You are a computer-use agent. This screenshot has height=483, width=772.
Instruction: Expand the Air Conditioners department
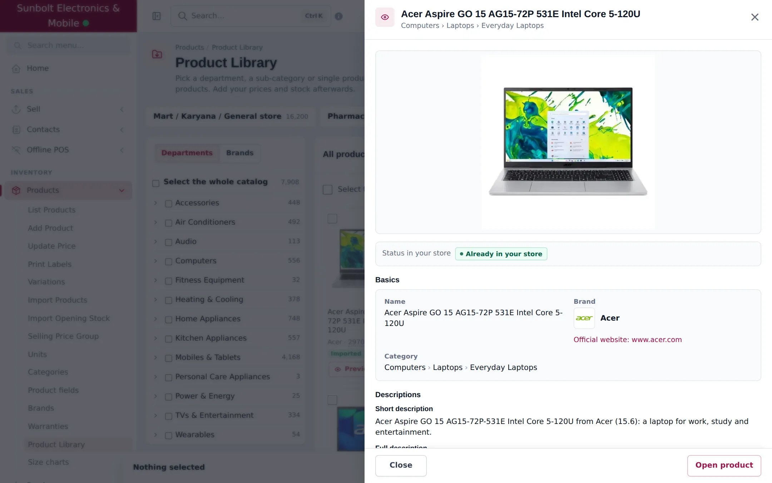(x=156, y=222)
